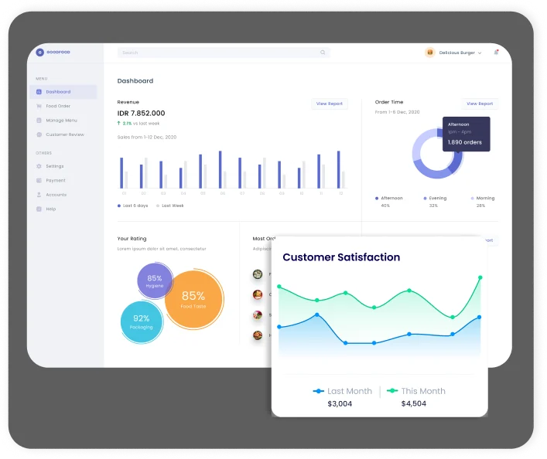Screen dimensions: 547x459
Task: Open the notification bell
Action: [496, 53]
